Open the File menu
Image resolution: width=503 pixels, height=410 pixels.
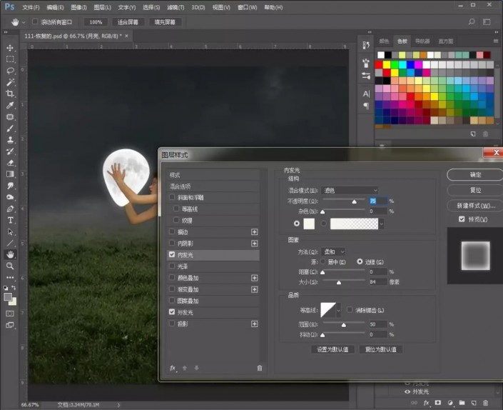pyautogui.click(x=31, y=7)
